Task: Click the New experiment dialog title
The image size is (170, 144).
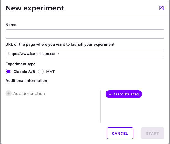Action: [x=35, y=8]
